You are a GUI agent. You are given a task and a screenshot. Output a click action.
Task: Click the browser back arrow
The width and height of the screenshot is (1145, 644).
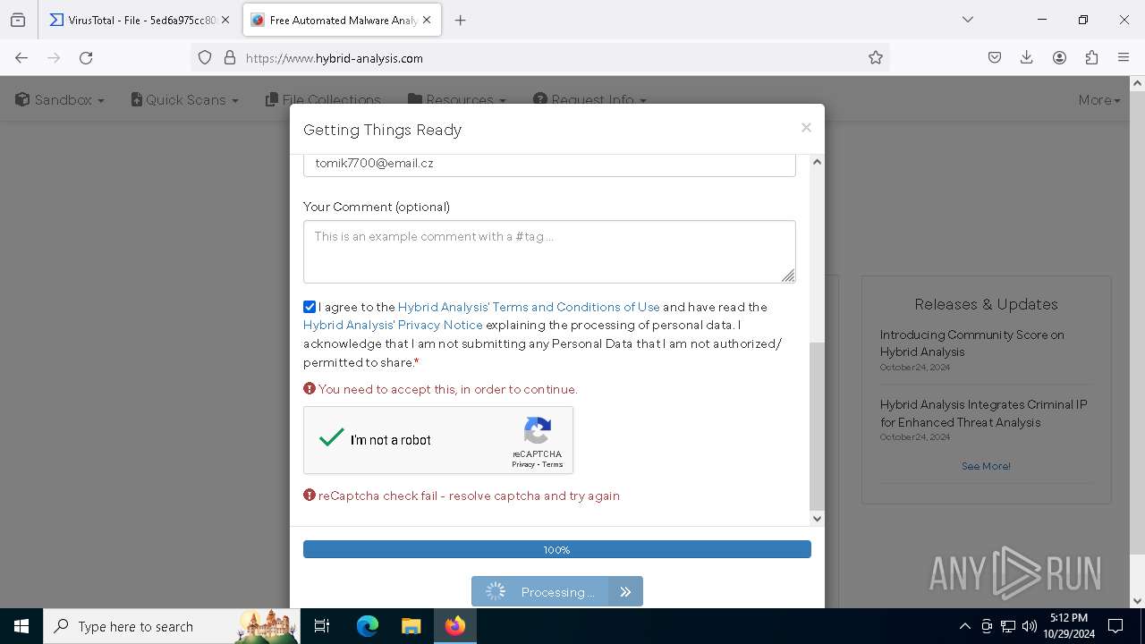coord(21,57)
